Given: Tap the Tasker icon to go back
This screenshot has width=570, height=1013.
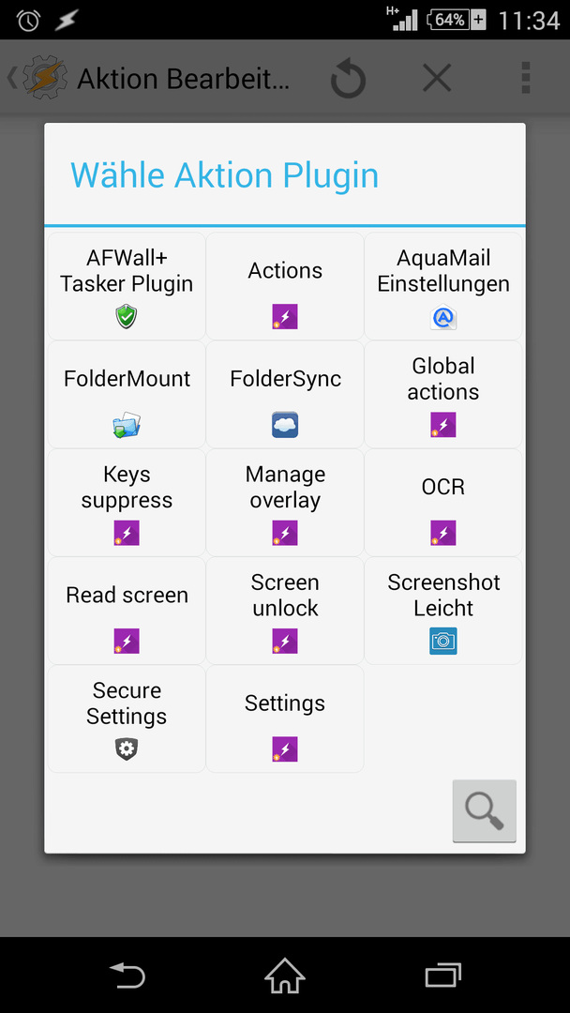Looking at the screenshot, I should (x=38, y=78).
